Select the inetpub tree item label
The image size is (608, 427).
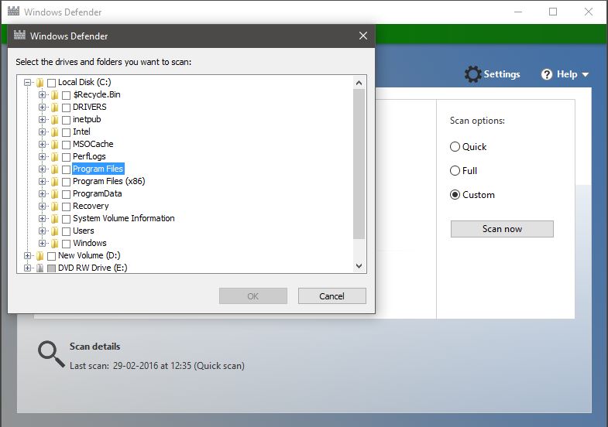pos(87,119)
